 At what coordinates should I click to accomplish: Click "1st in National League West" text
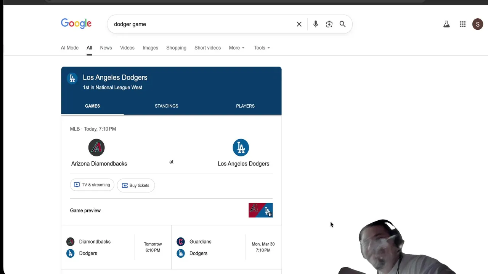[112, 88]
